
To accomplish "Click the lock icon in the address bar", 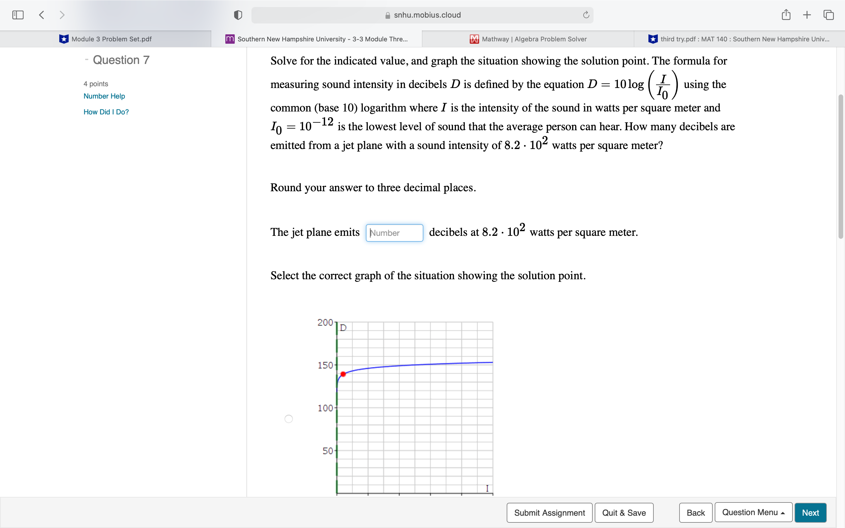I will point(387,15).
